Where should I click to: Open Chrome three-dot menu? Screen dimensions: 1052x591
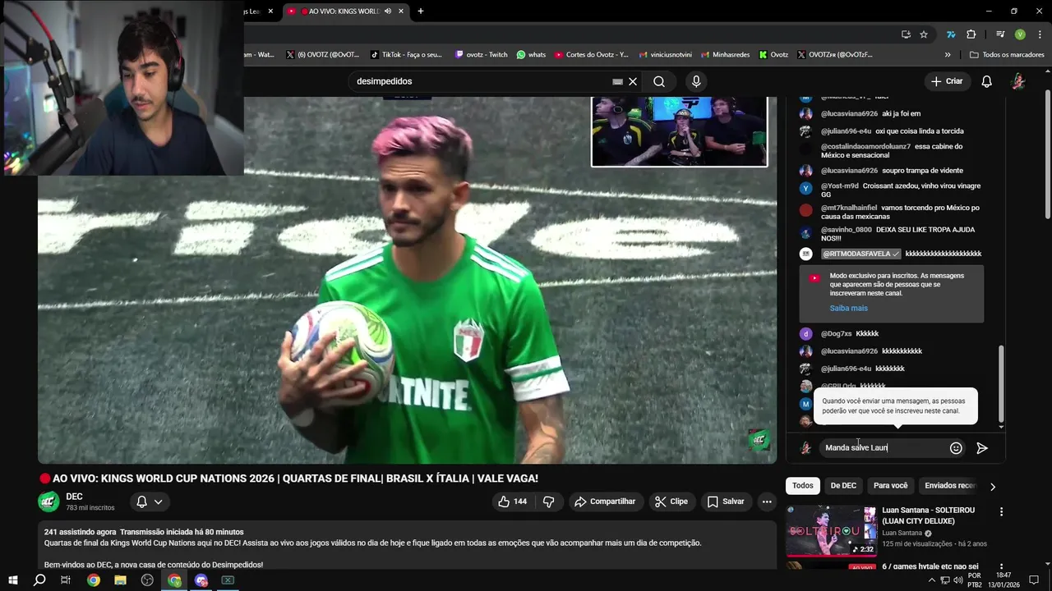click(1038, 34)
